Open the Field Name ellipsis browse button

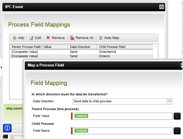click(177, 131)
